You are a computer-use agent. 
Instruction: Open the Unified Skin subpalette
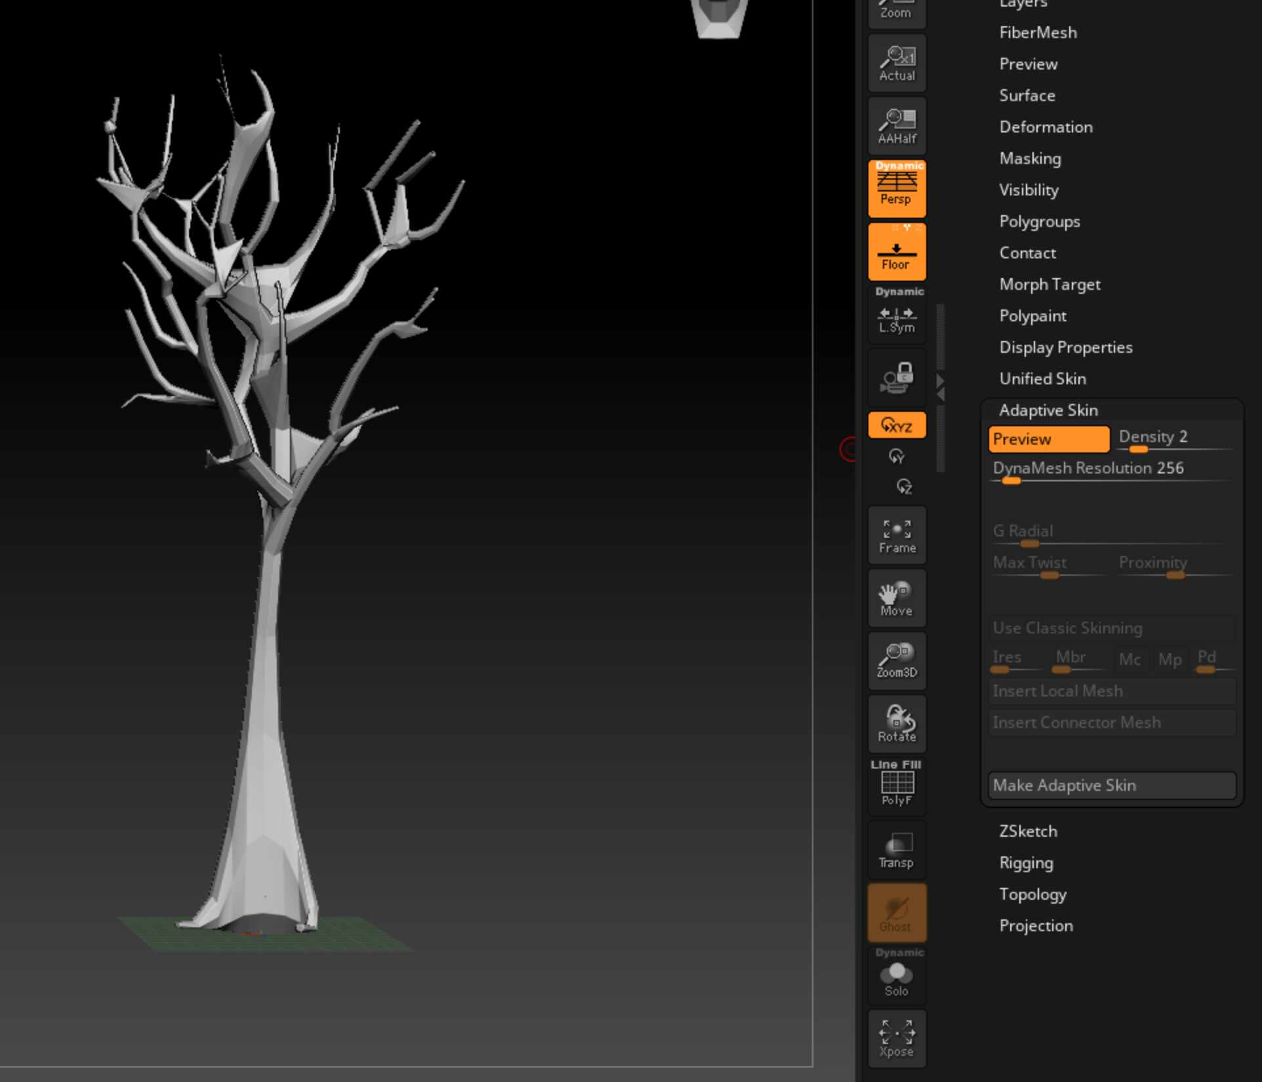(1042, 378)
